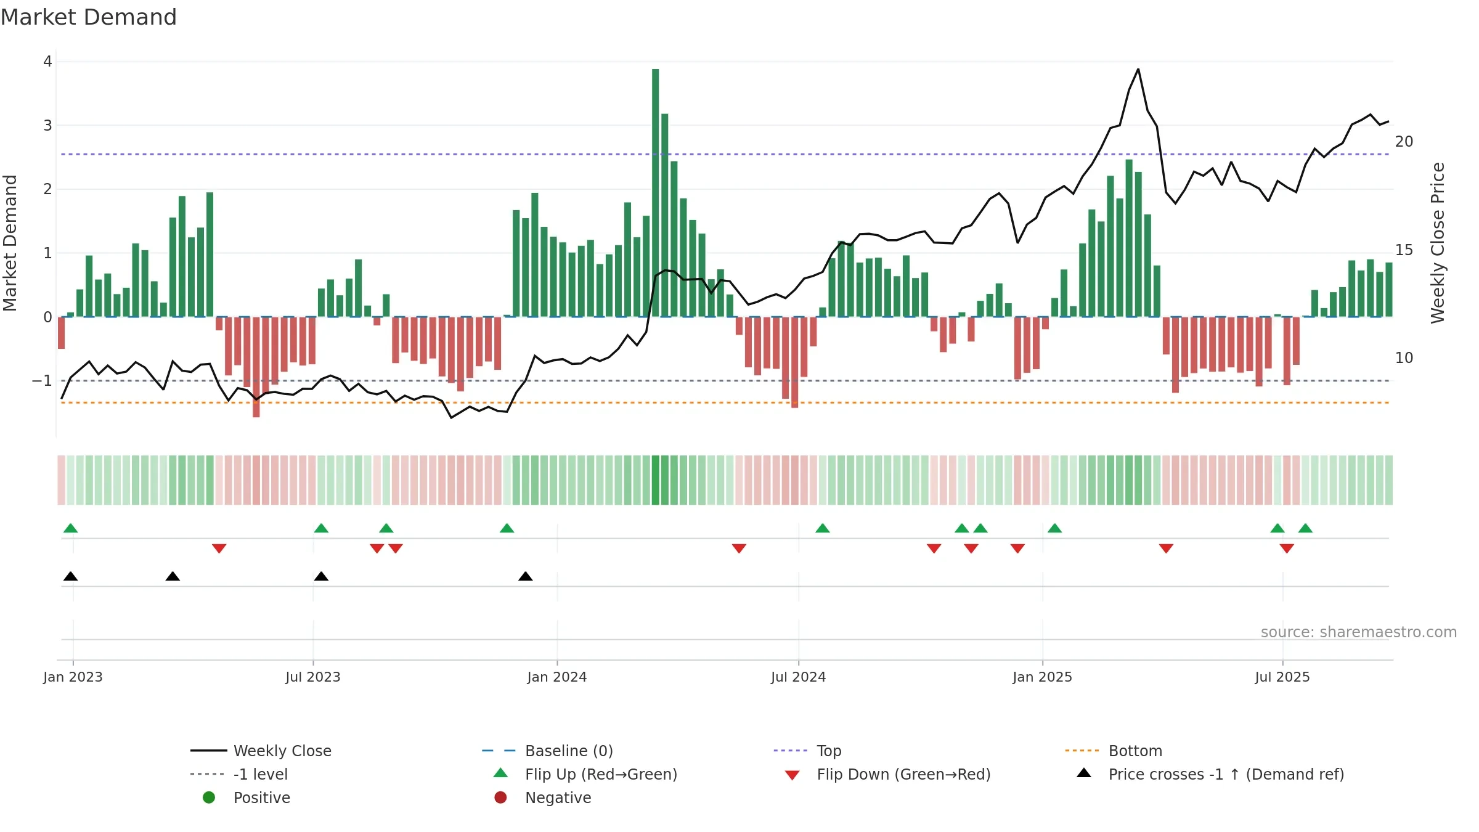Click the Weekly Close line peak in early 2025
This screenshot has width=1479, height=832.
point(1138,70)
